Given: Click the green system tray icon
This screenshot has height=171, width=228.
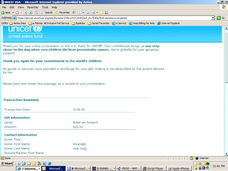Looking at the screenshot, I should point(207,164).
